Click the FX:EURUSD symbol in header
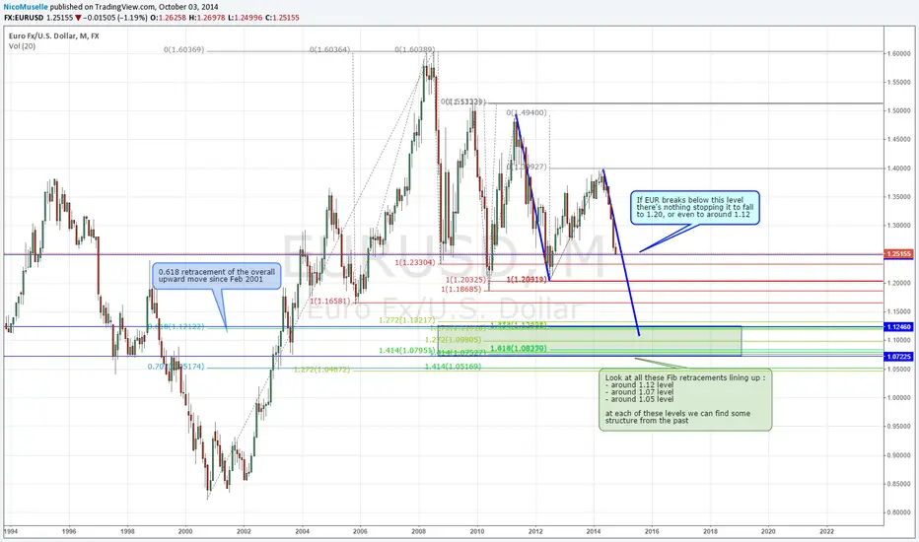 click(24, 18)
